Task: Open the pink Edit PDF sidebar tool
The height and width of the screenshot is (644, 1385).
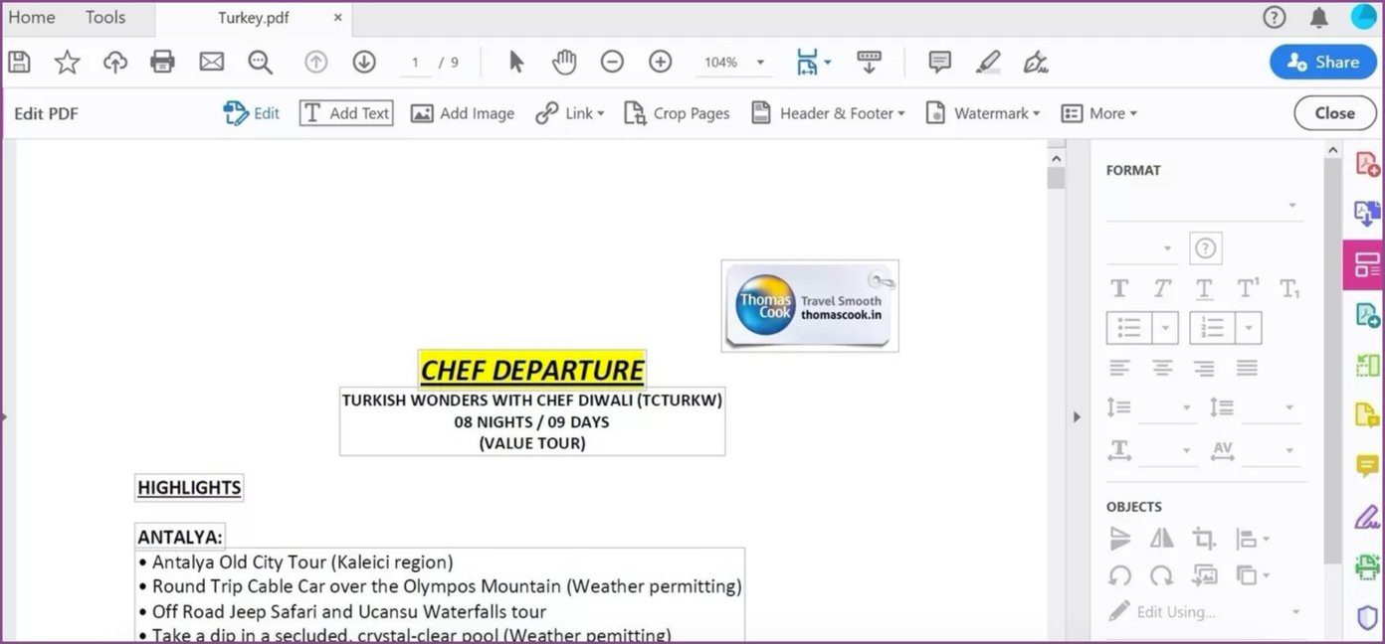Action: (x=1364, y=265)
